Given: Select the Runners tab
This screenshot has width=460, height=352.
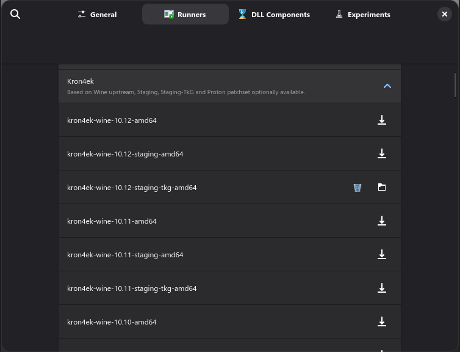Looking at the screenshot, I should (x=185, y=14).
